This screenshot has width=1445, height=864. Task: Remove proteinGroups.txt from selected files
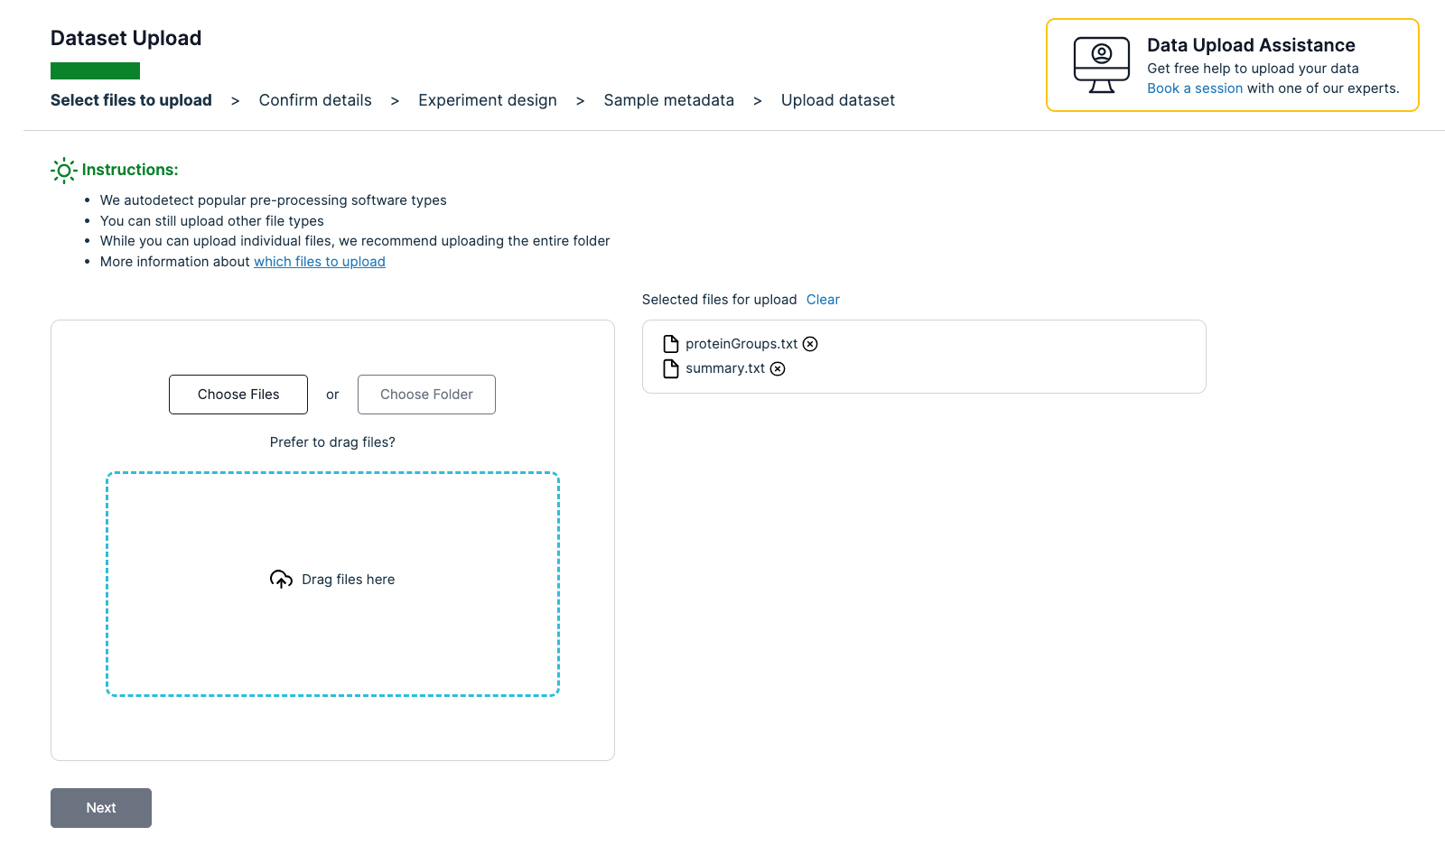[810, 344]
